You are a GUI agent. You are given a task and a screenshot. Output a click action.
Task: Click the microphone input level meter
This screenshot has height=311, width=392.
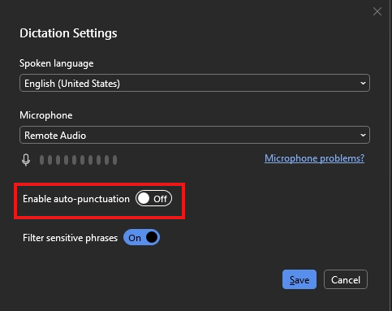[x=78, y=160]
